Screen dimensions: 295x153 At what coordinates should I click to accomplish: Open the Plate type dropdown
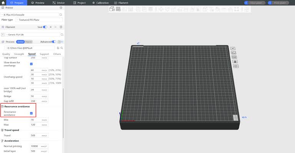[x=39, y=20]
